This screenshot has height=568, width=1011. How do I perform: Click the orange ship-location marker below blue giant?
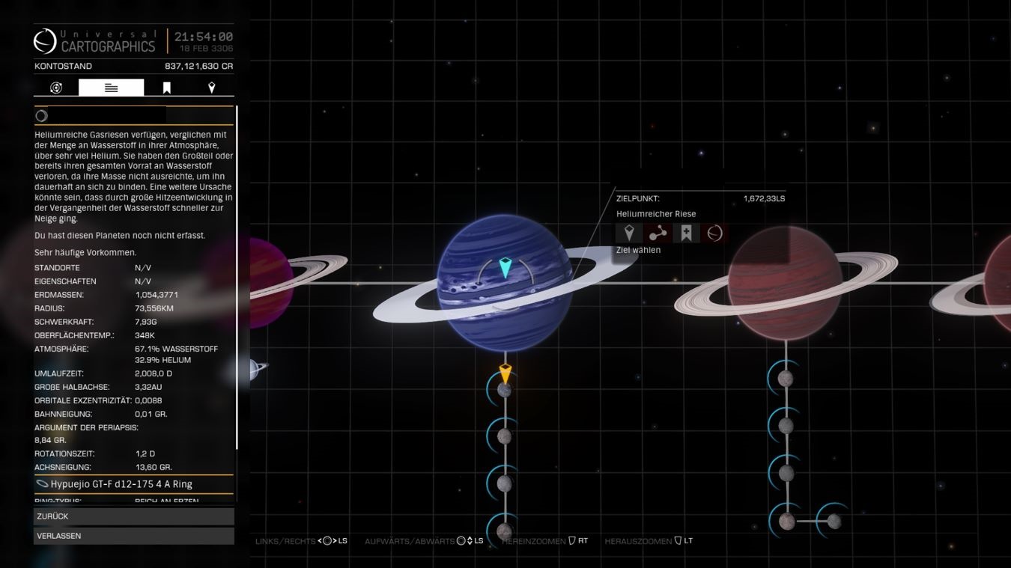pyautogui.click(x=506, y=373)
